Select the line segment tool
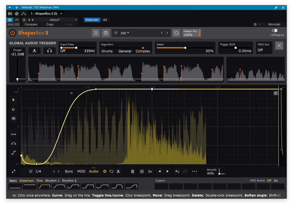The height and width of the screenshot is (206, 293). click(13, 134)
